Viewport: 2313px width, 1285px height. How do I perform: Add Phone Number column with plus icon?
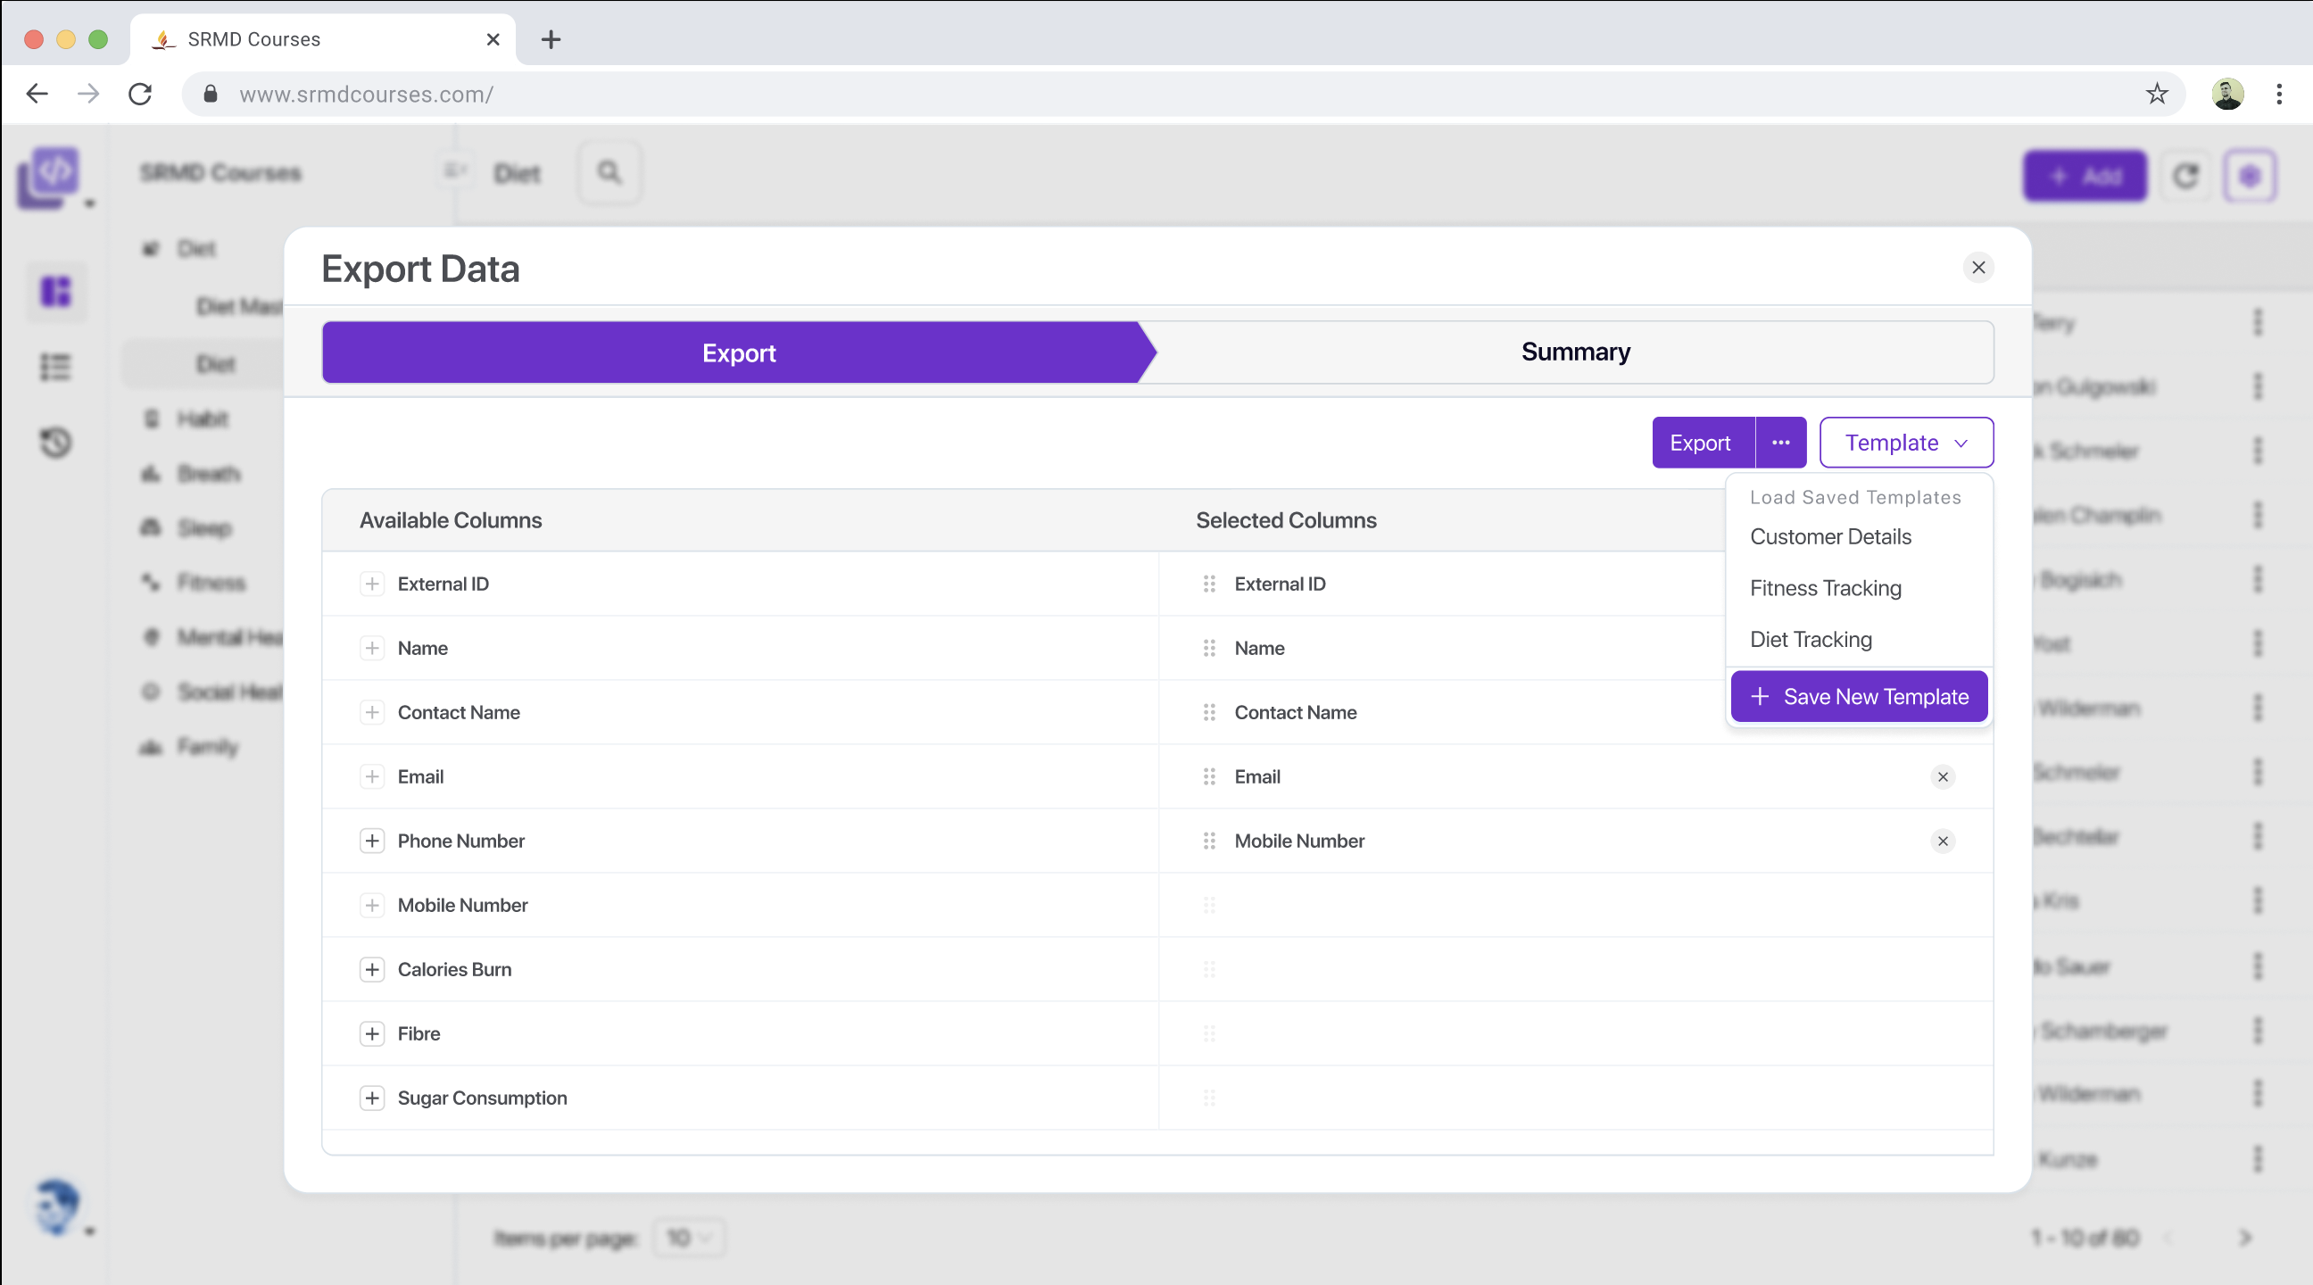(372, 841)
